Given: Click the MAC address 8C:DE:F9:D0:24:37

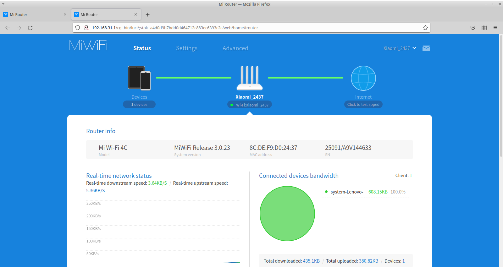Looking at the screenshot, I should [274, 148].
